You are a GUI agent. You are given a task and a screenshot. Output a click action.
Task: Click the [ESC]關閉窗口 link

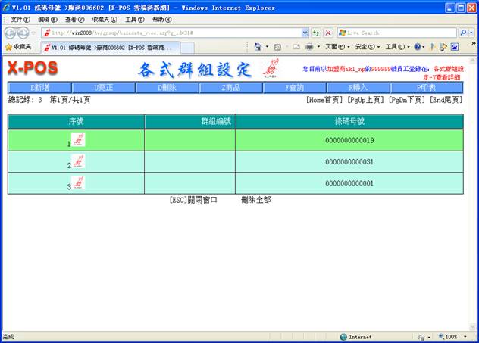click(193, 200)
